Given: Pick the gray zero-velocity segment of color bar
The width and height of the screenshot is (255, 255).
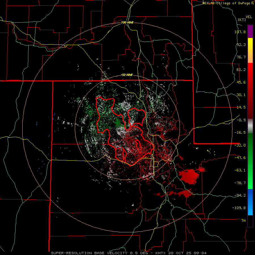Looking at the screenshot, I should coord(250,126).
